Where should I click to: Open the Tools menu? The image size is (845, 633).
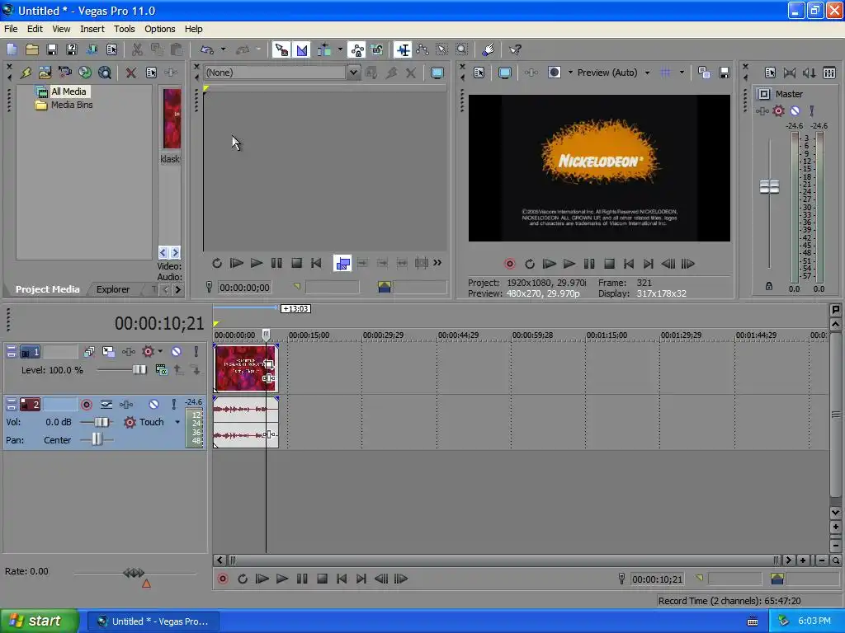click(124, 29)
